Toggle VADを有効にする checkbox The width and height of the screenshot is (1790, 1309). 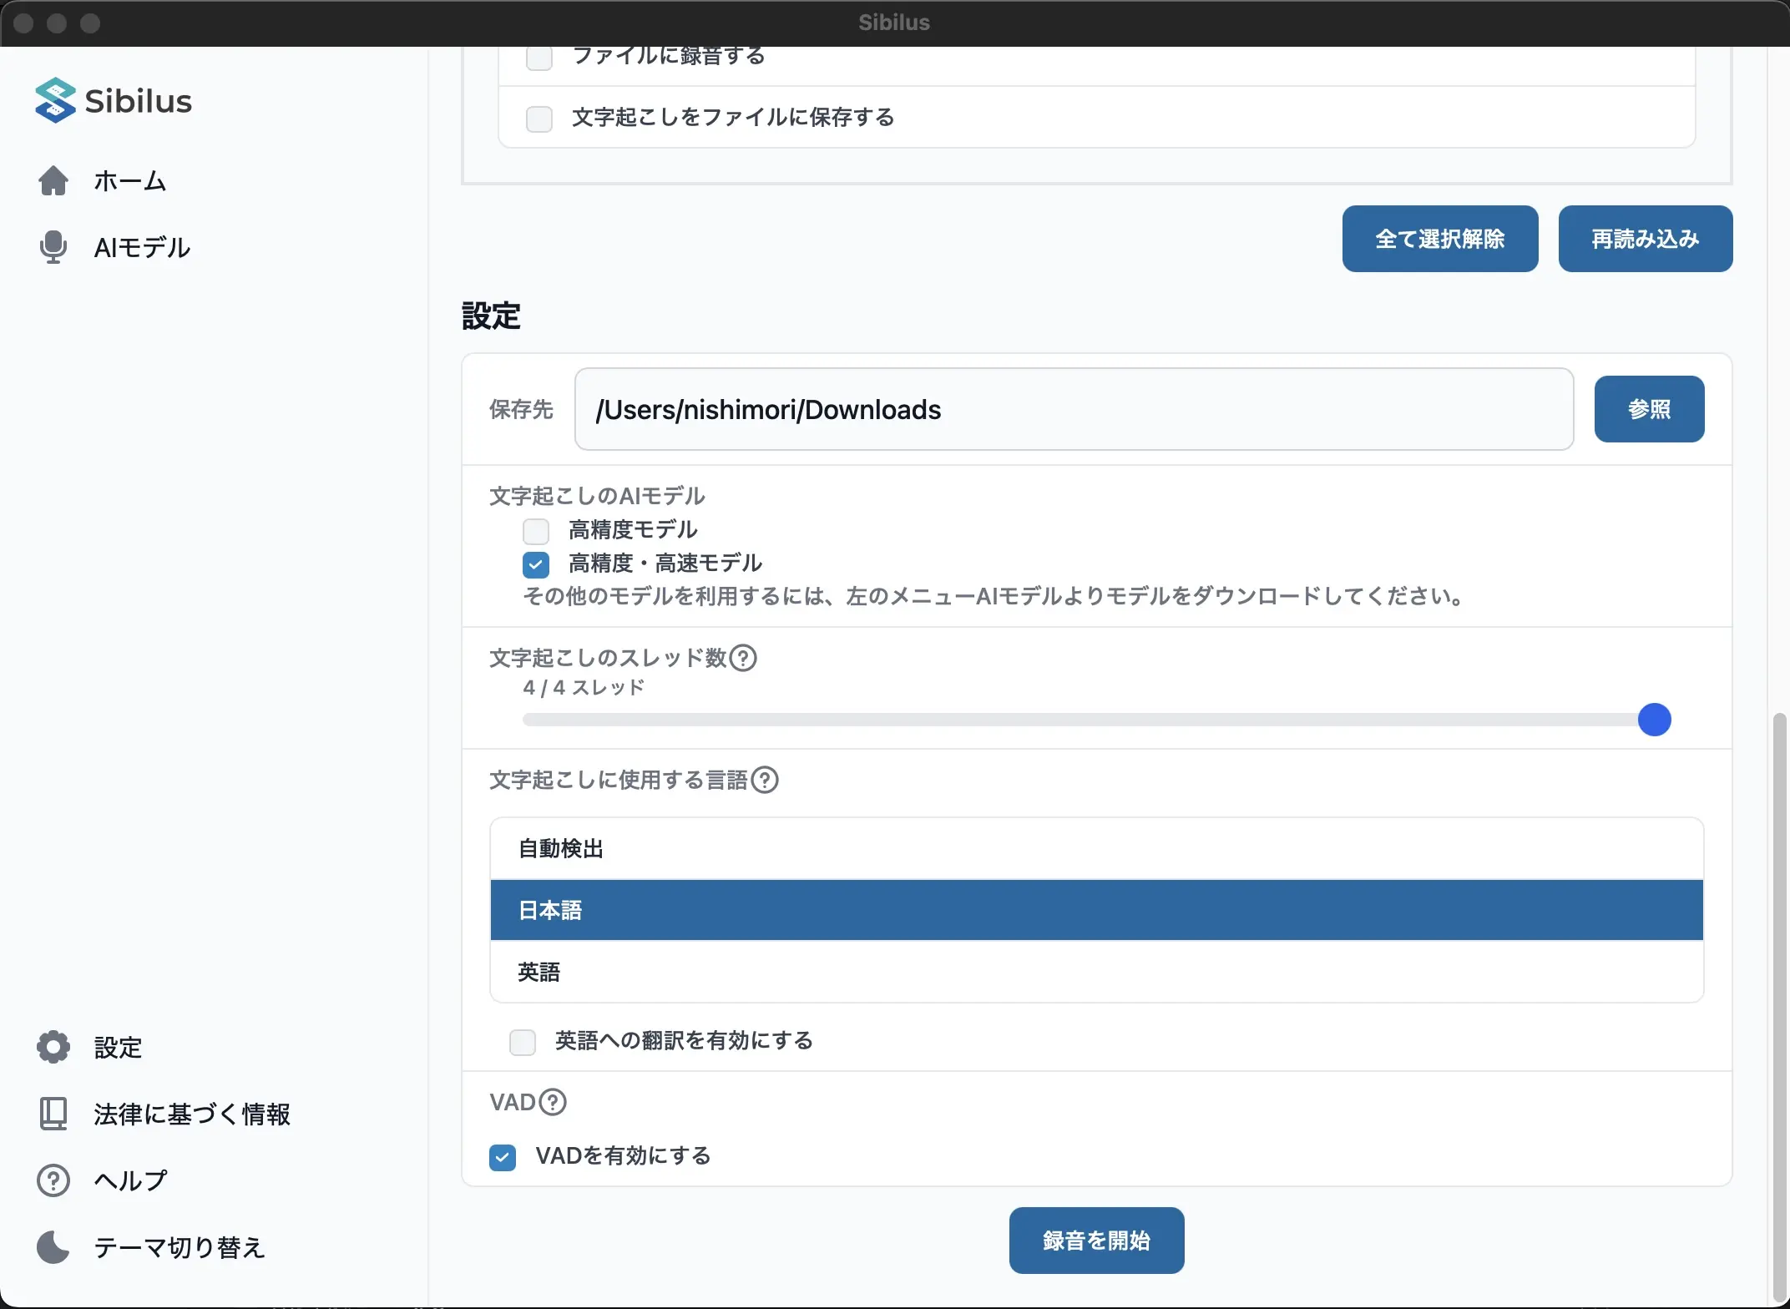click(503, 1157)
